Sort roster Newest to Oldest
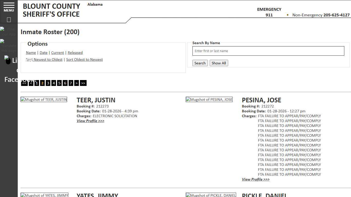The image size is (351, 197). coord(44,59)
